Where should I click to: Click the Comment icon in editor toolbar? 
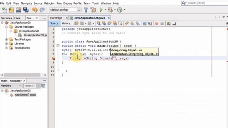[169, 23]
